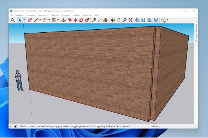The height and width of the screenshot is (138, 208).
Task: Open the Line tool dropdown arrow
Action: 40,20
